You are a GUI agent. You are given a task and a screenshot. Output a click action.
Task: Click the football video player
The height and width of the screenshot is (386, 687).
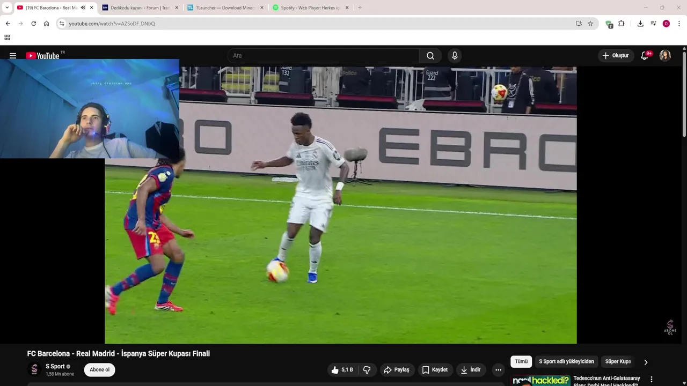click(x=341, y=205)
